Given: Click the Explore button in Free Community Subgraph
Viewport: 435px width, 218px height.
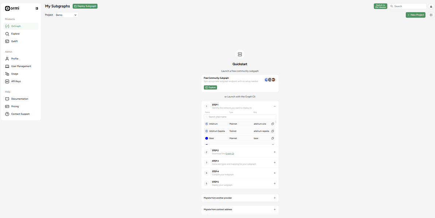Looking at the screenshot, I should [x=210, y=87].
